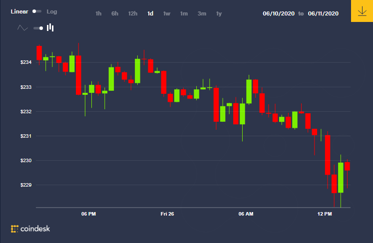Click the $229 price axis label
373x243 pixels.
26,185
